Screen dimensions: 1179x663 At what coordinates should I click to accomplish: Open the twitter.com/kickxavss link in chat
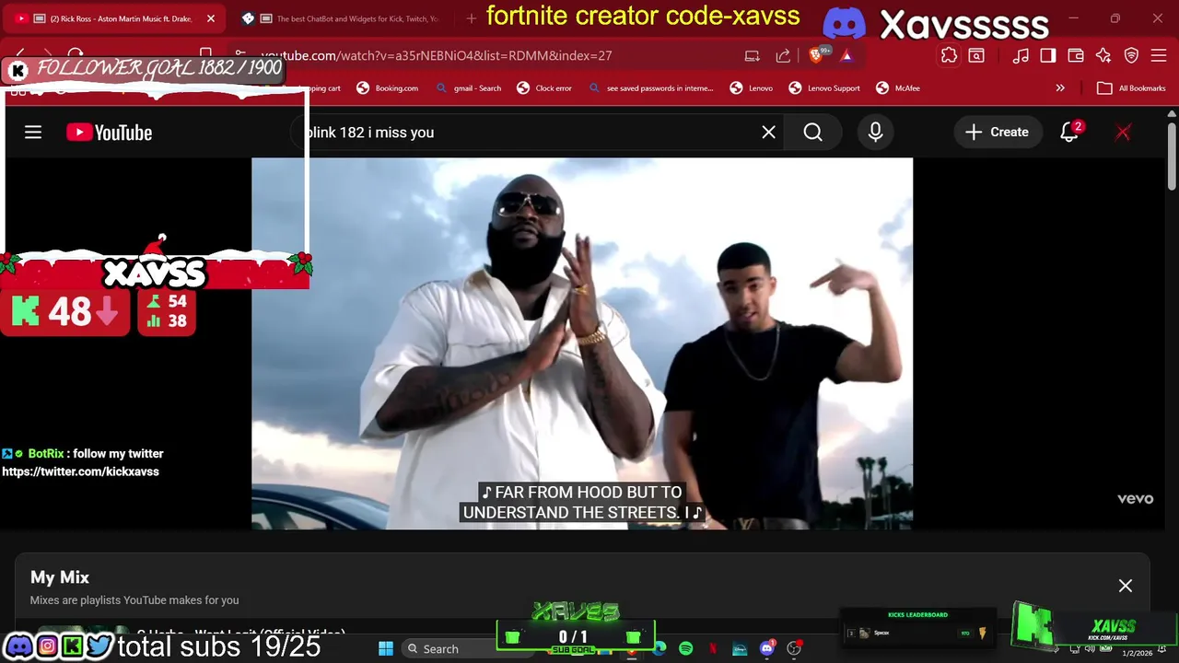(80, 471)
